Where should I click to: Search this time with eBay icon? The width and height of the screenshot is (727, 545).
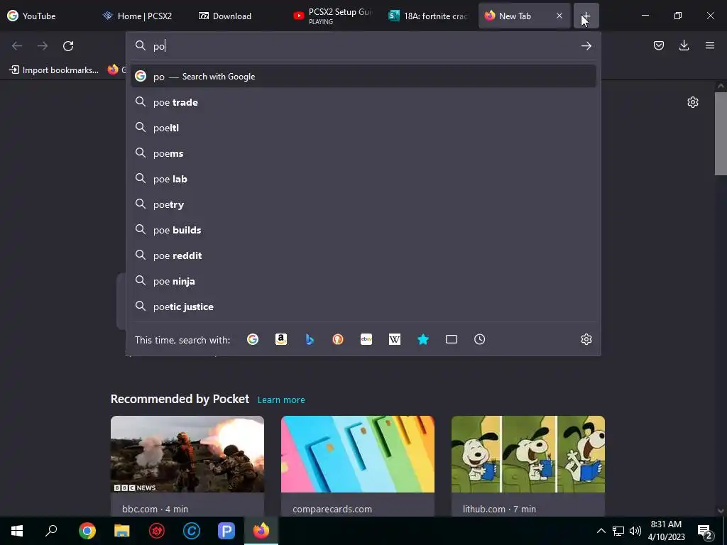366,339
